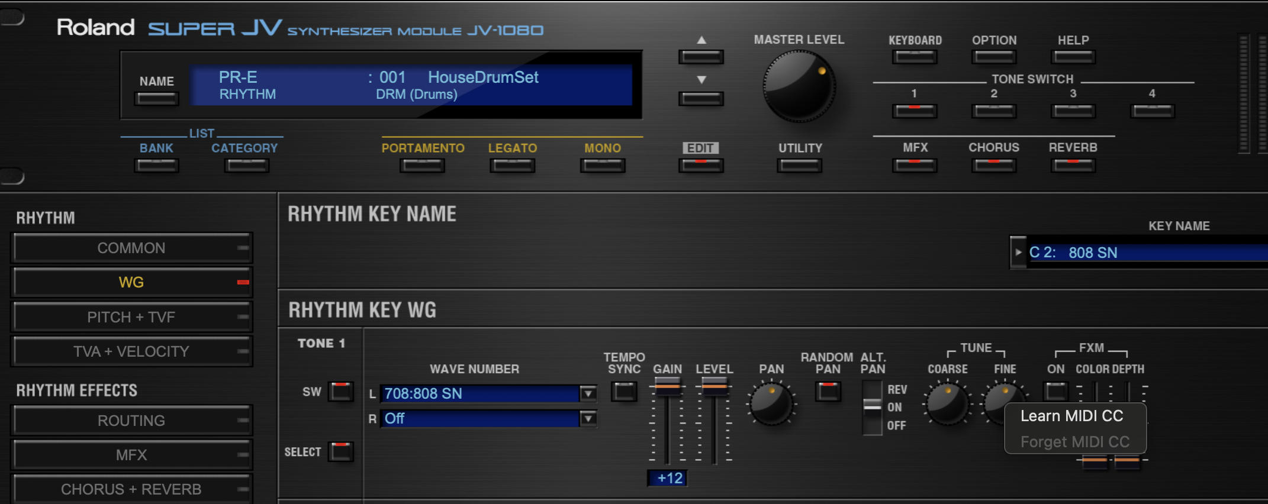Click the C 2: 808 SN key name field

coord(1147,253)
